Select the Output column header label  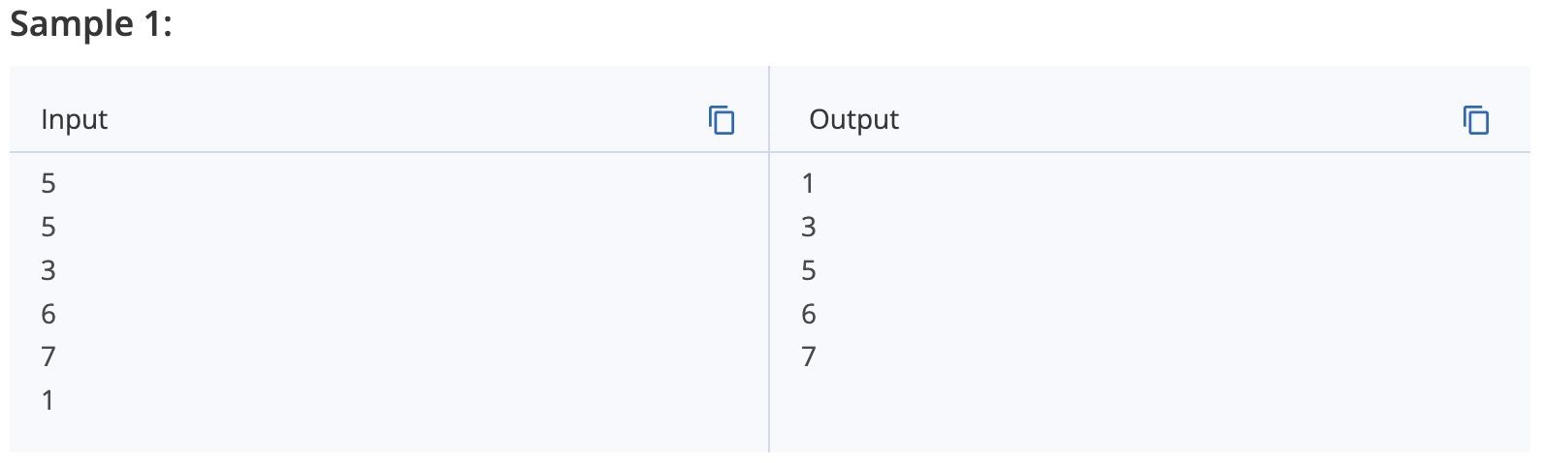click(854, 119)
